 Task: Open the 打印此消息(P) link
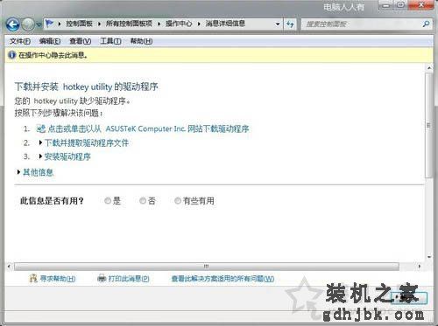point(129,279)
